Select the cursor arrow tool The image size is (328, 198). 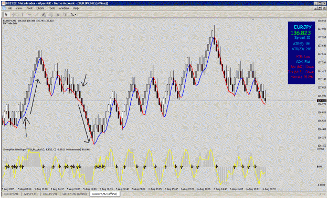6,15
